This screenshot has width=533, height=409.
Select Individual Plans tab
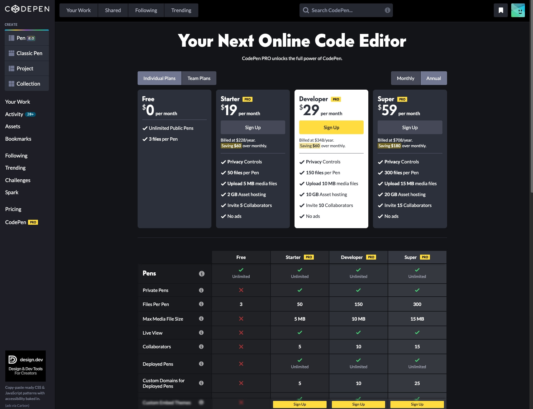point(159,78)
